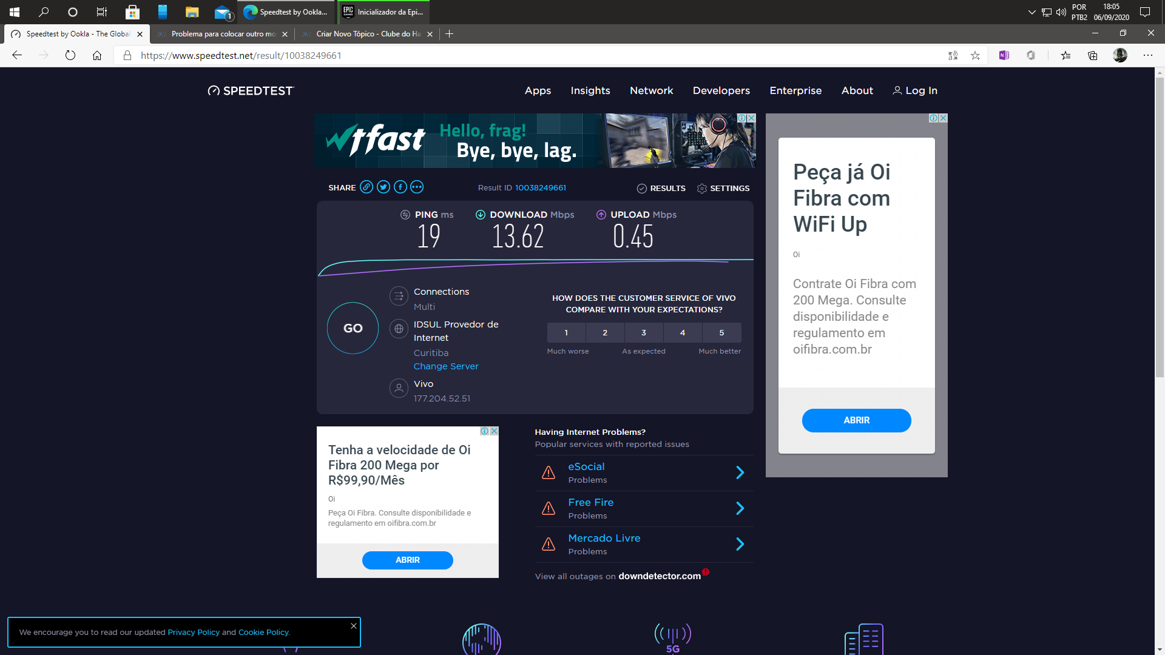Select rating 5 Much better for Vivo

pos(721,333)
